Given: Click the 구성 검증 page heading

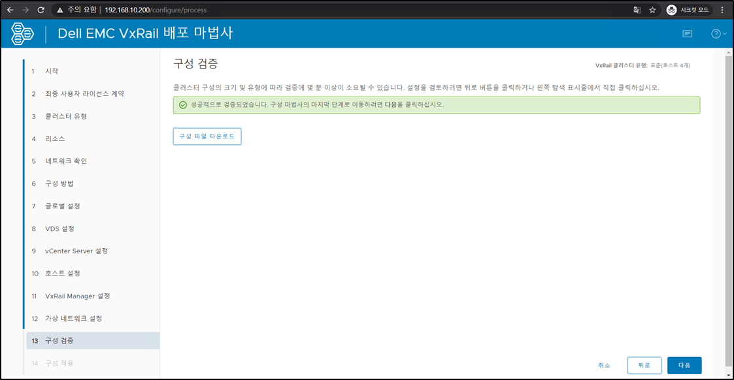Looking at the screenshot, I should point(195,63).
